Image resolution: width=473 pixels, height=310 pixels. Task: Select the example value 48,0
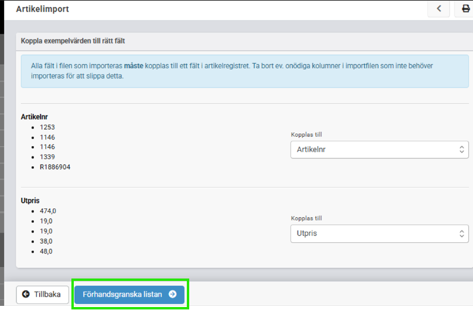(46, 251)
